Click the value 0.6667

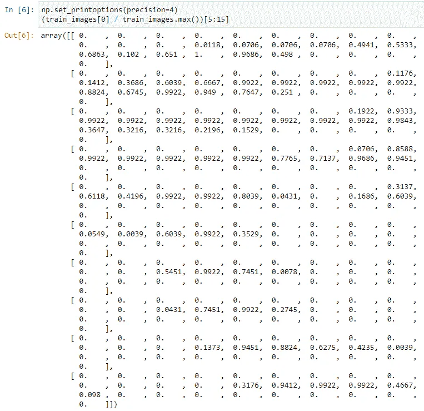[207, 83]
